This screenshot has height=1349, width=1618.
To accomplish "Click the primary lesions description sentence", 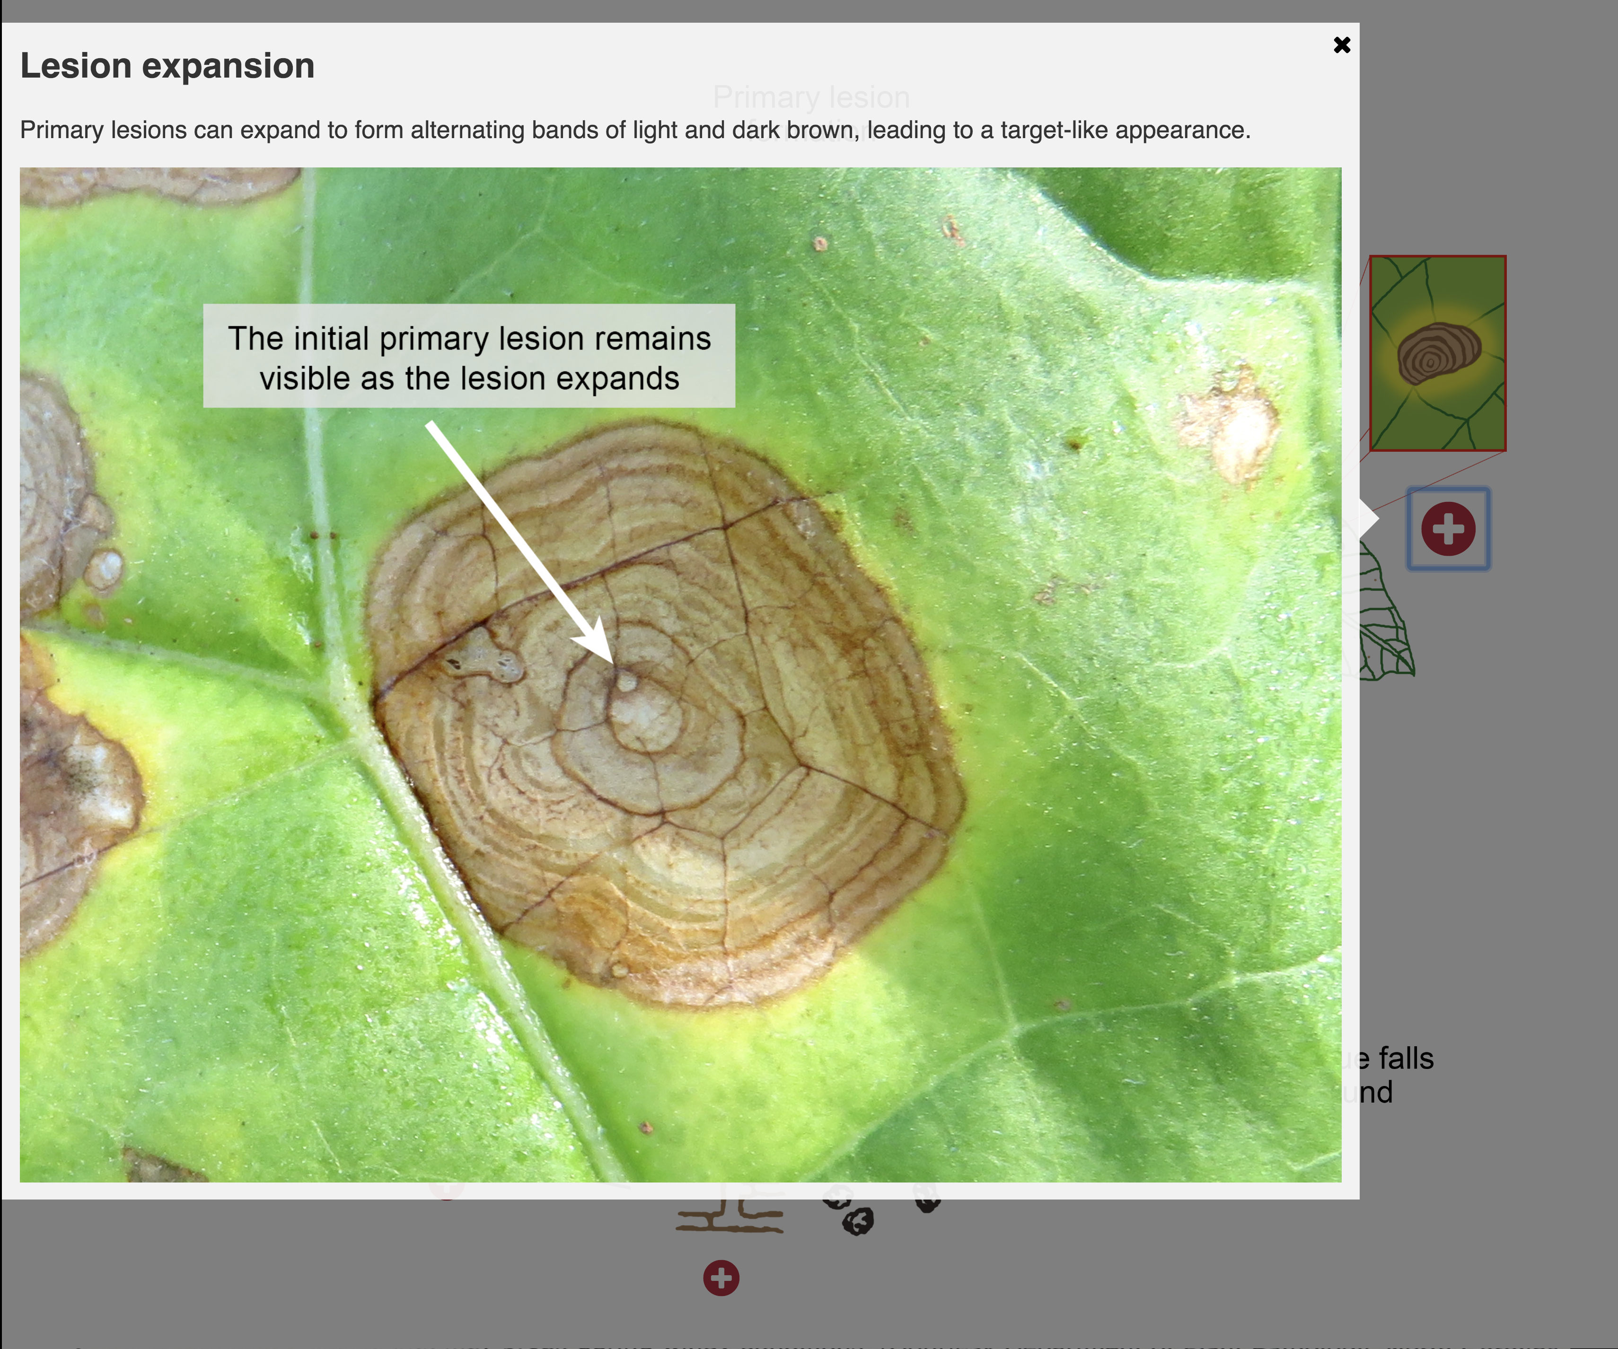I will (635, 130).
